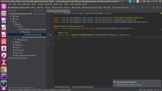Image resolution: width=162 pixels, height=91 pixels.
Task: Click UTF-8 encoding in status bar
Action: tap(150, 90)
